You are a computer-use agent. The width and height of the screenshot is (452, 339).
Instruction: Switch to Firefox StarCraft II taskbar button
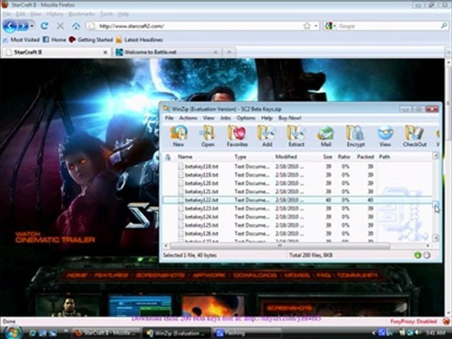(x=106, y=333)
